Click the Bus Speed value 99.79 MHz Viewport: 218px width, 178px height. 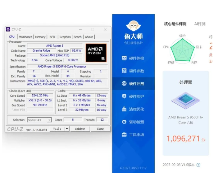pyautogui.click(x=40, y=105)
